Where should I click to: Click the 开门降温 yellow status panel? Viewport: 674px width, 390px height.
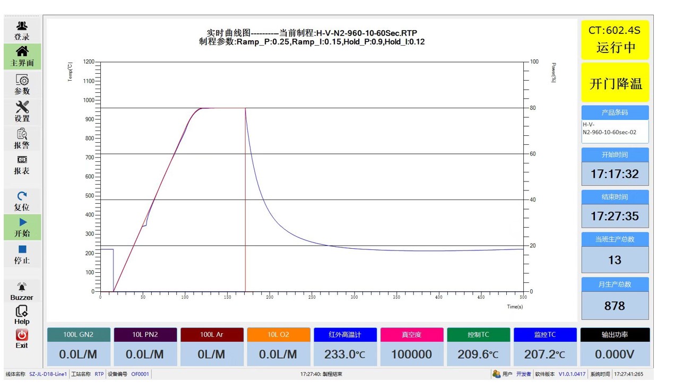click(615, 82)
